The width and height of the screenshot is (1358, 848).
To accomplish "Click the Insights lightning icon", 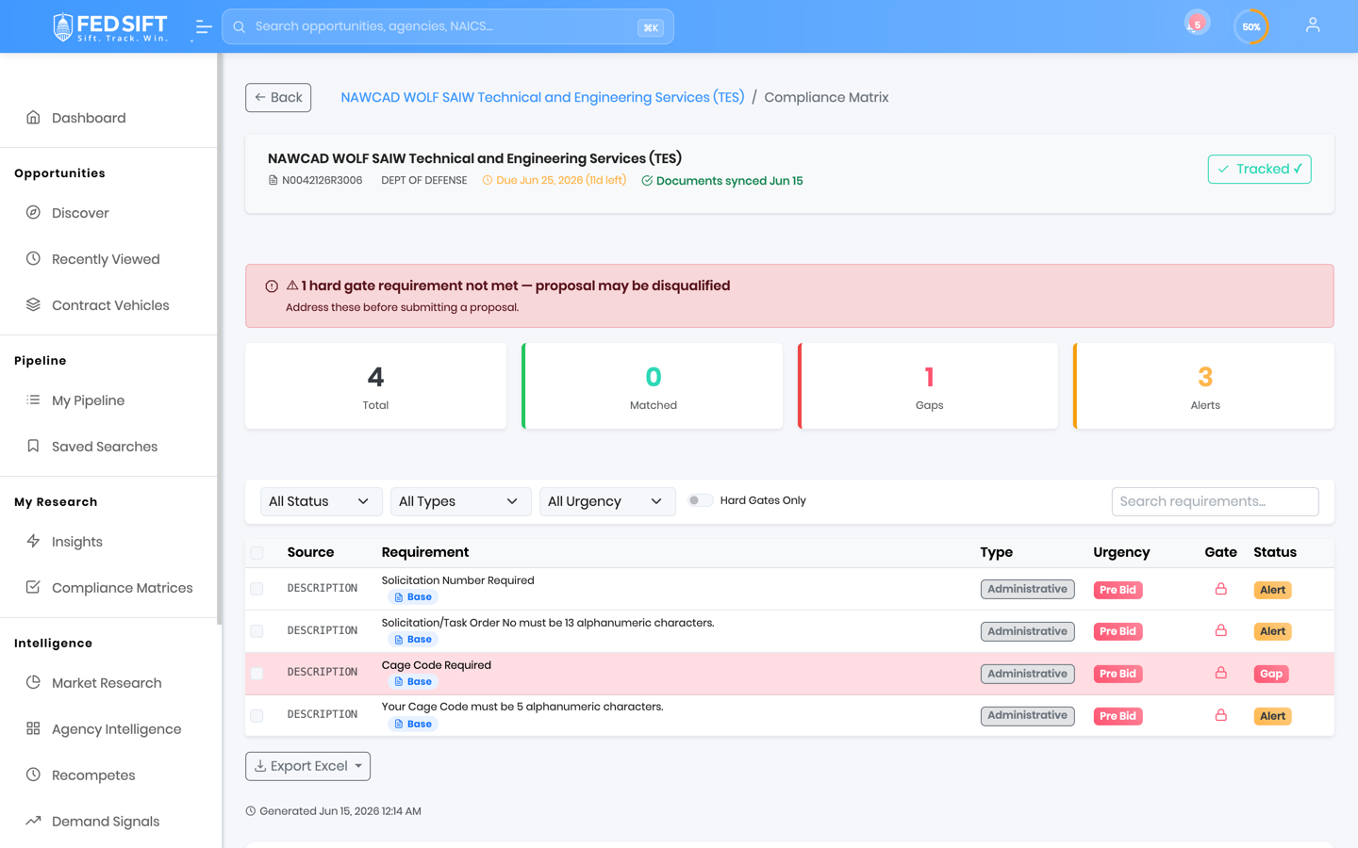I will 33,541.
